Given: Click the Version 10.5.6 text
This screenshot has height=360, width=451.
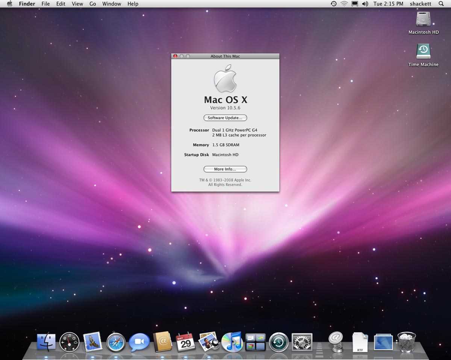Looking at the screenshot, I should pyautogui.click(x=225, y=108).
